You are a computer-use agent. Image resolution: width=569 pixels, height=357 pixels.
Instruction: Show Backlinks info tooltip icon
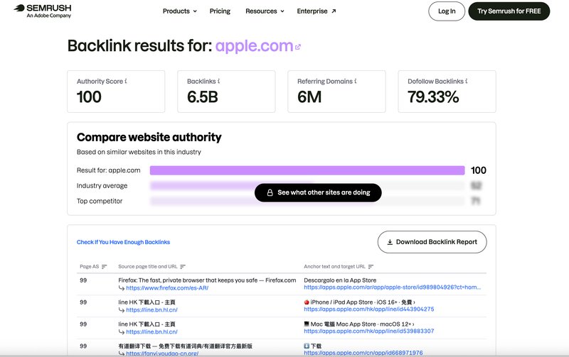click(219, 81)
